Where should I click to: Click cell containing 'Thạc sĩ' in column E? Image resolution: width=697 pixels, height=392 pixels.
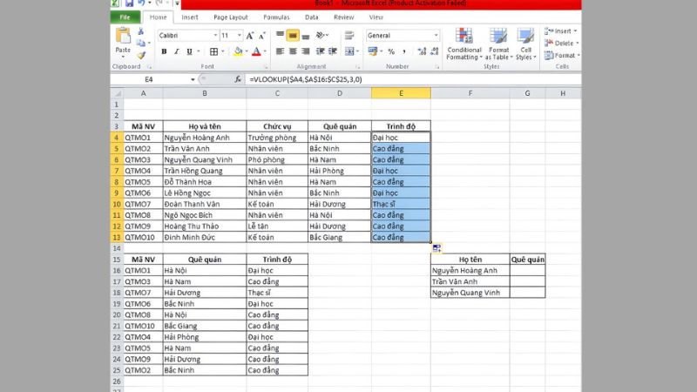click(401, 204)
